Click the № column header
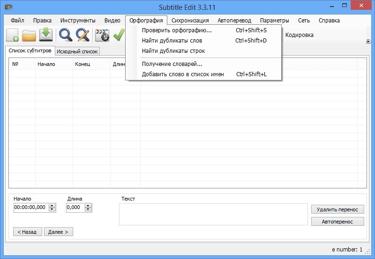Screen dimensions: 375x259 pos(22,64)
